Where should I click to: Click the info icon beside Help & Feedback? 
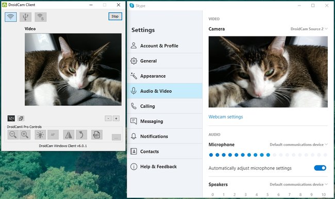[134, 167]
